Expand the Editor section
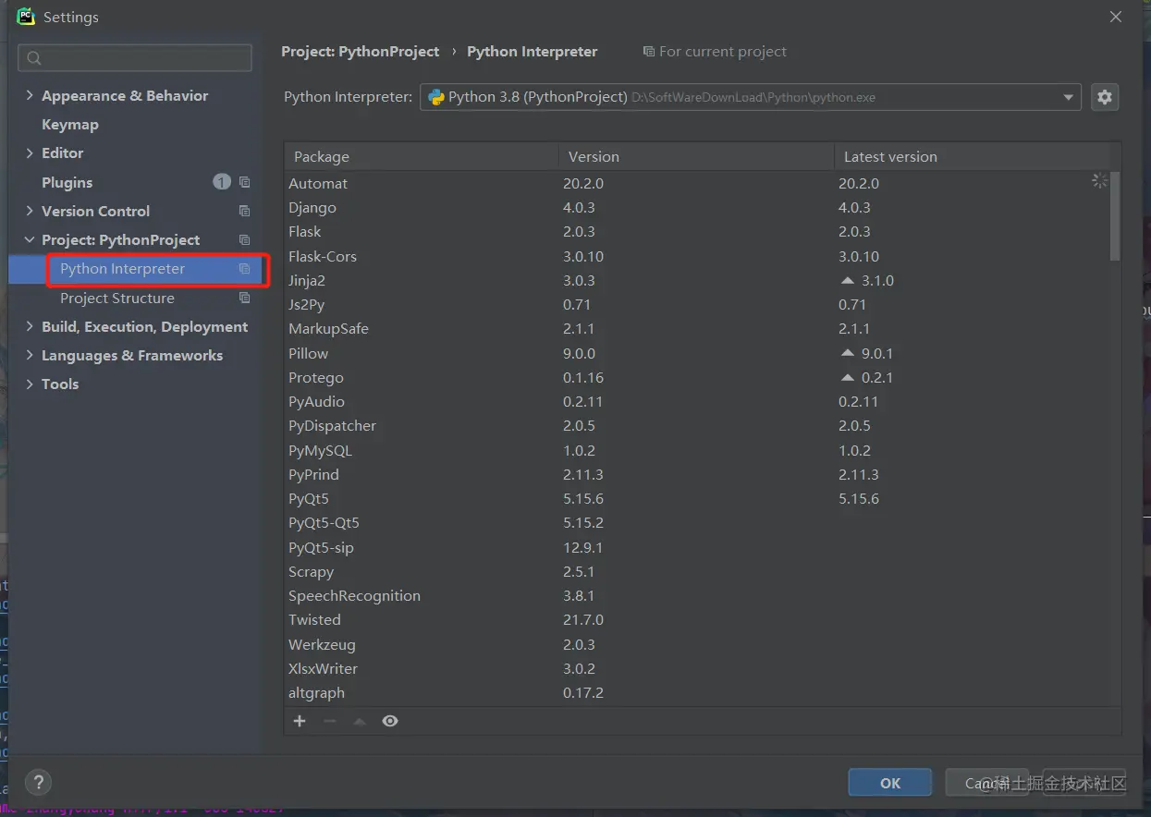The image size is (1151, 817). pyautogui.click(x=30, y=152)
